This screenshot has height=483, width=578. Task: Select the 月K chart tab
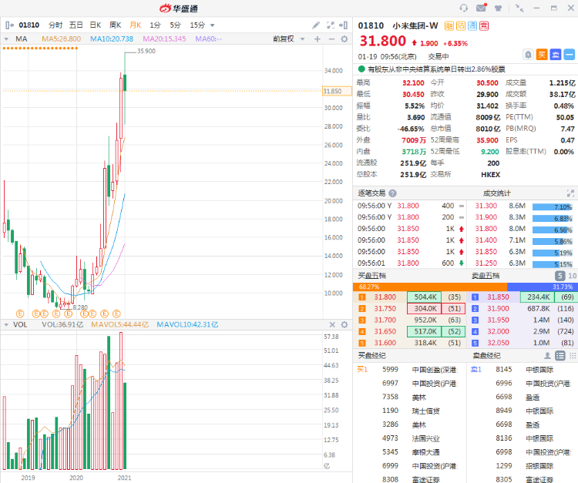click(136, 25)
